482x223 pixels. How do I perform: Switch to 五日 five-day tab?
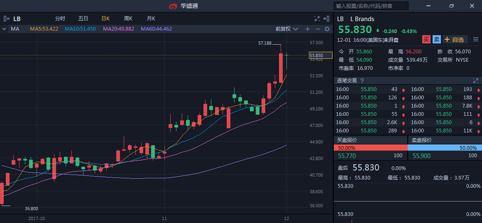[83, 19]
